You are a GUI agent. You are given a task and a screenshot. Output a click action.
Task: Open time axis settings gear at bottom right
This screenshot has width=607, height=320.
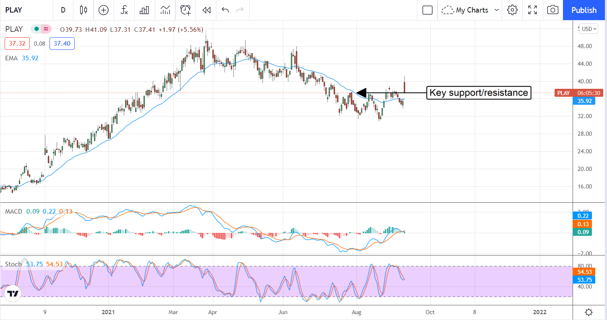click(x=589, y=312)
